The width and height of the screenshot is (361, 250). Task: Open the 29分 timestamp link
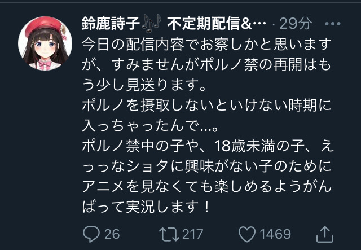pyautogui.click(x=296, y=24)
